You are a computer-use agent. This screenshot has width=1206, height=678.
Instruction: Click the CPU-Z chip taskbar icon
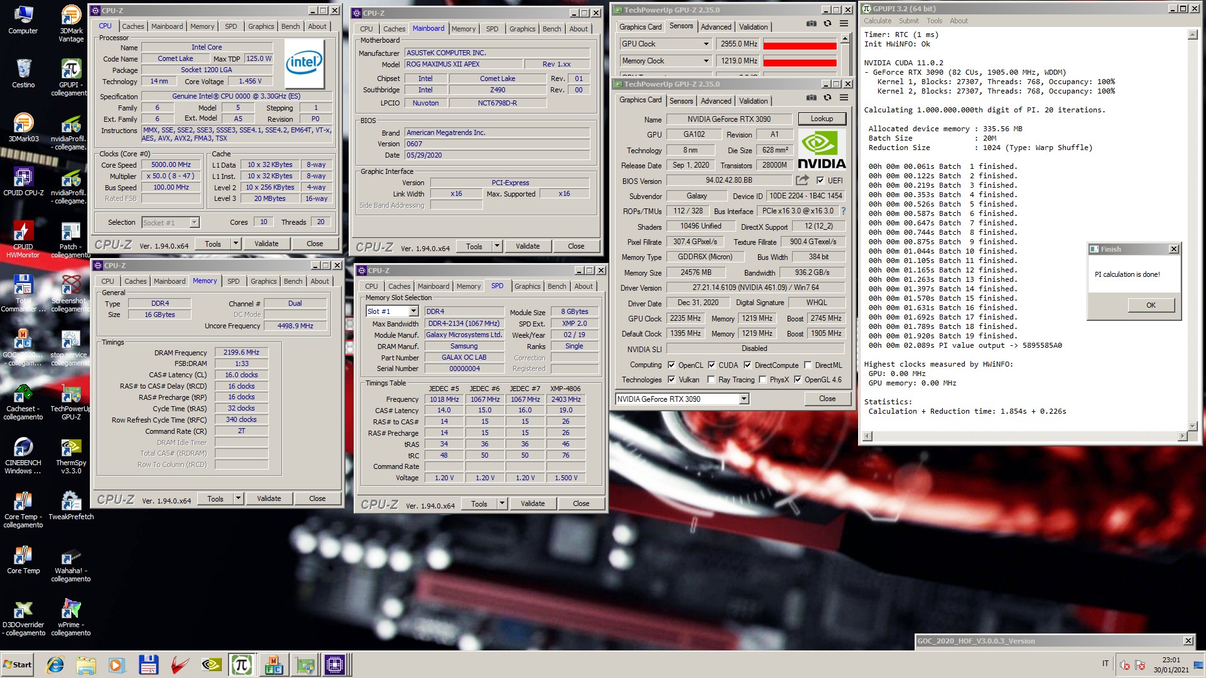[x=335, y=665]
